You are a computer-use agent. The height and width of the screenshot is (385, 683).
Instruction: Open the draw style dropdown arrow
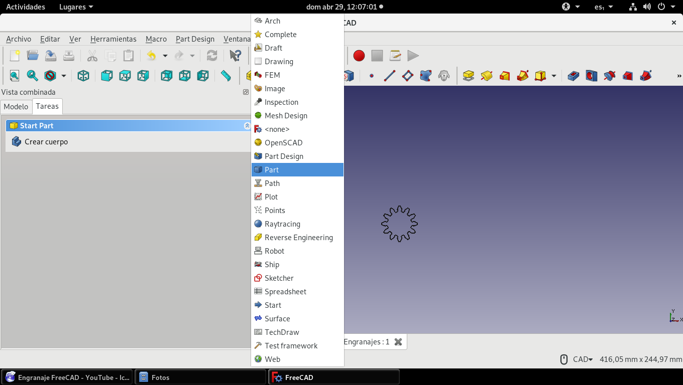(x=64, y=76)
